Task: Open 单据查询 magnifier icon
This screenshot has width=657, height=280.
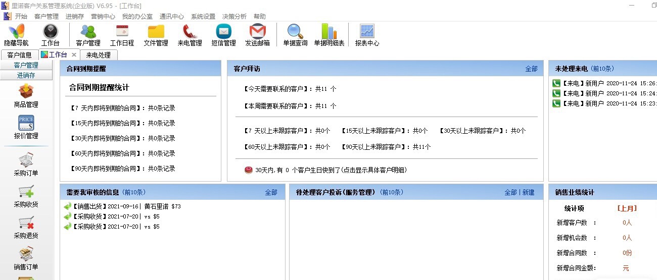Action: pyautogui.click(x=295, y=35)
